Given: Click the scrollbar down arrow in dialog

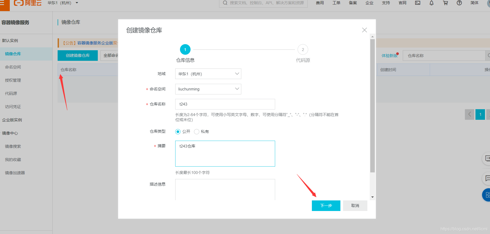Looking at the screenshot, I should tap(372, 197).
